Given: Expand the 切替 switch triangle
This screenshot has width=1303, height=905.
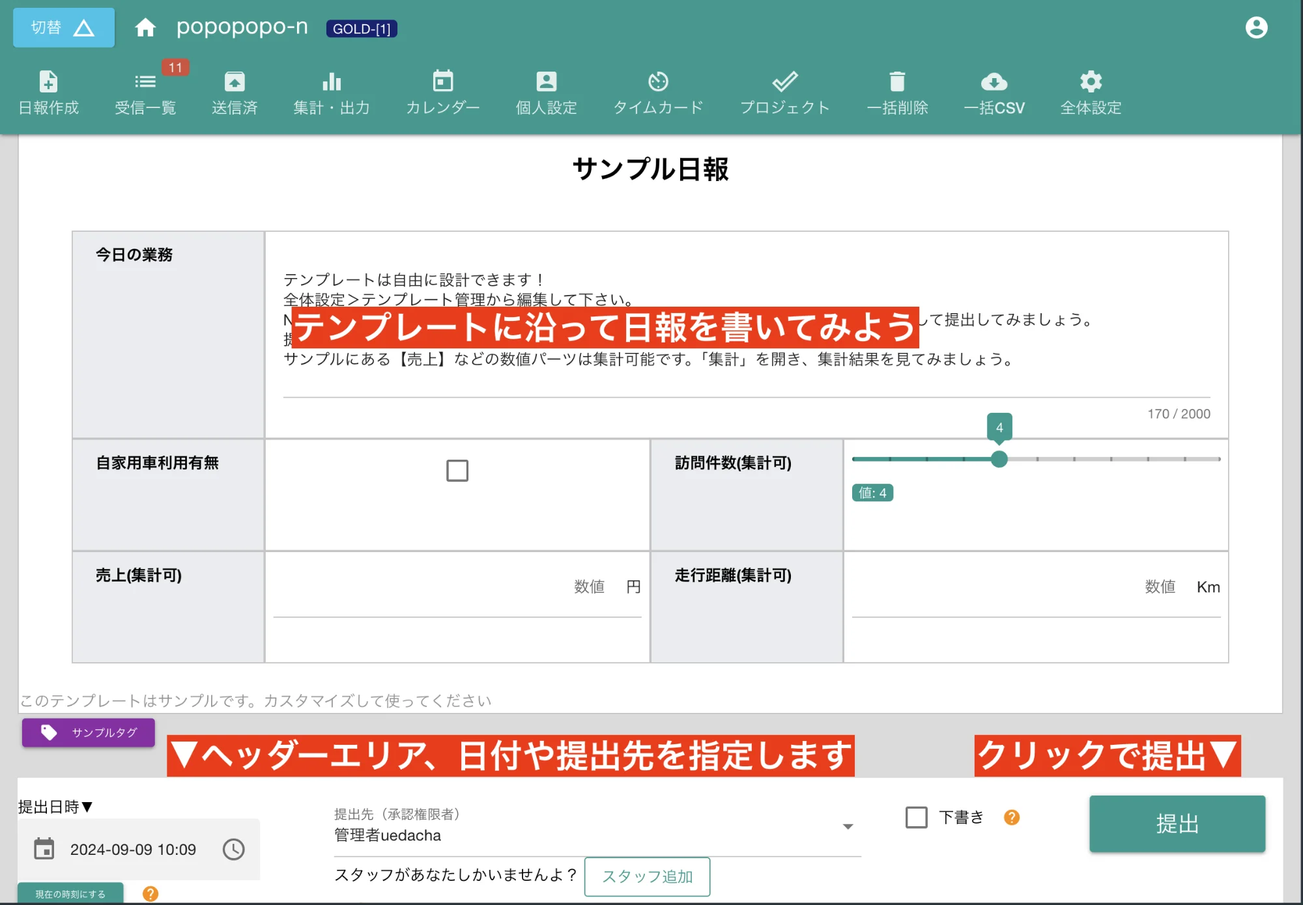Looking at the screenshot, I should [83, 27].
